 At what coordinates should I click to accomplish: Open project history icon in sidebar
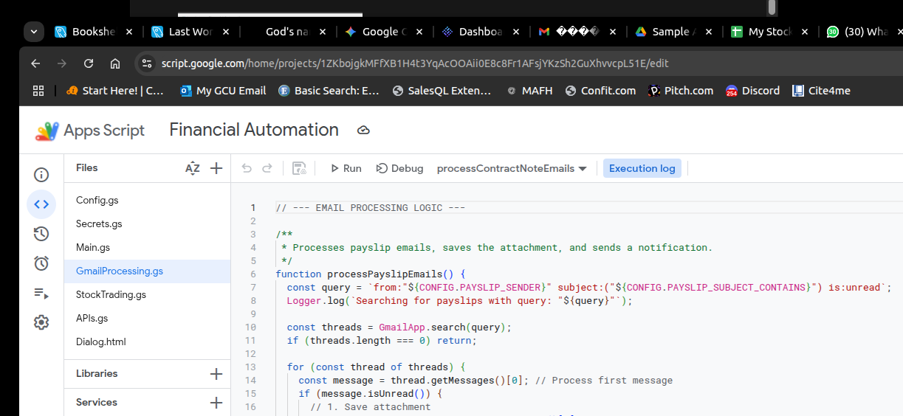[x=41, y=234]
